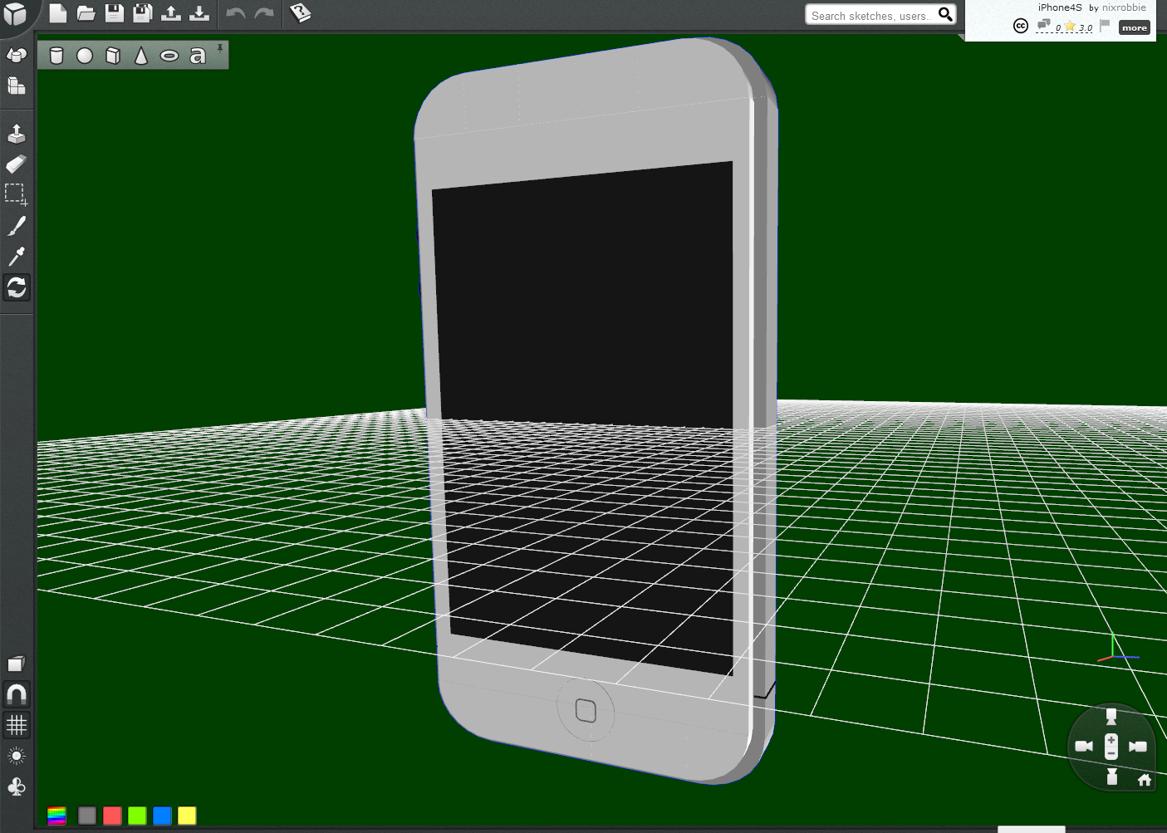Add a cylinder shape
1167x833 pixels.
(56, 56)
